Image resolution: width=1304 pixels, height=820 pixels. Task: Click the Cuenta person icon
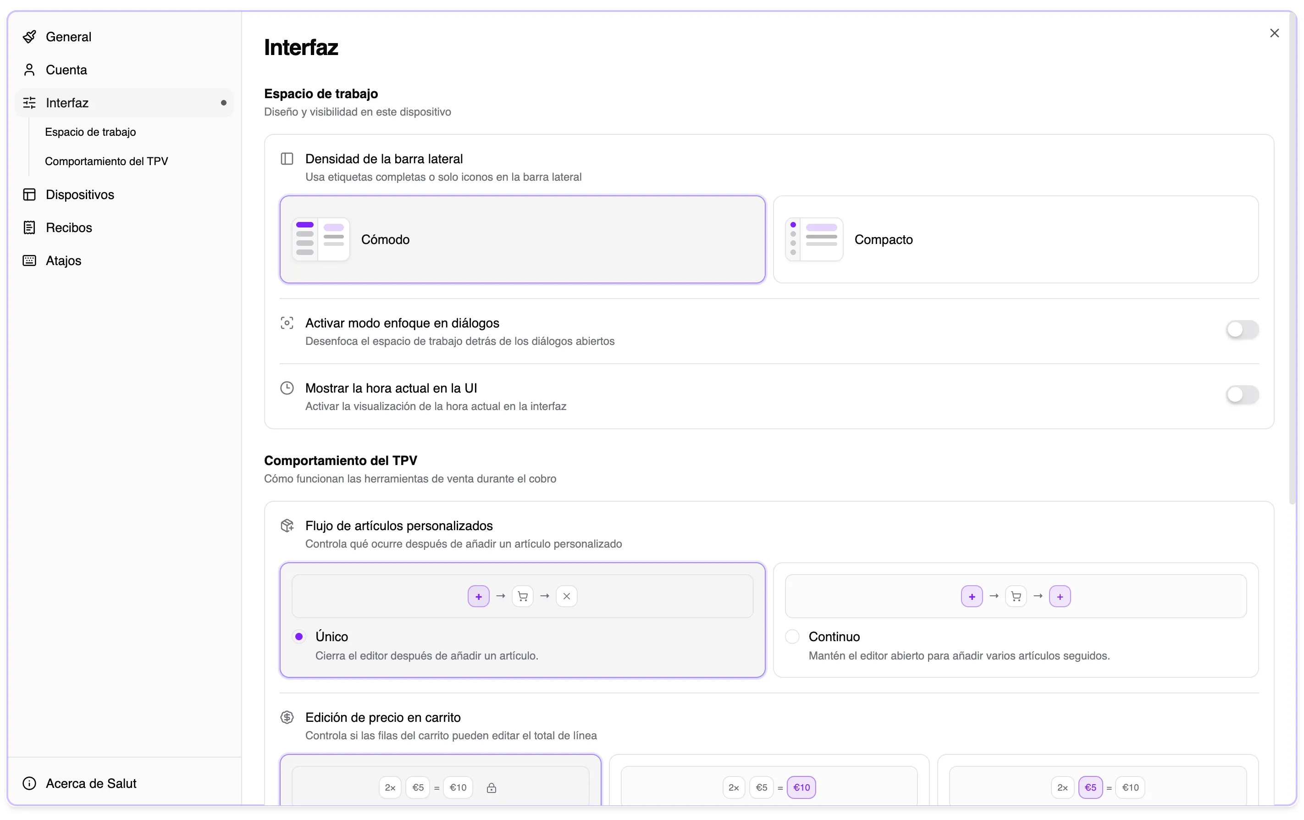click(29, 70)
